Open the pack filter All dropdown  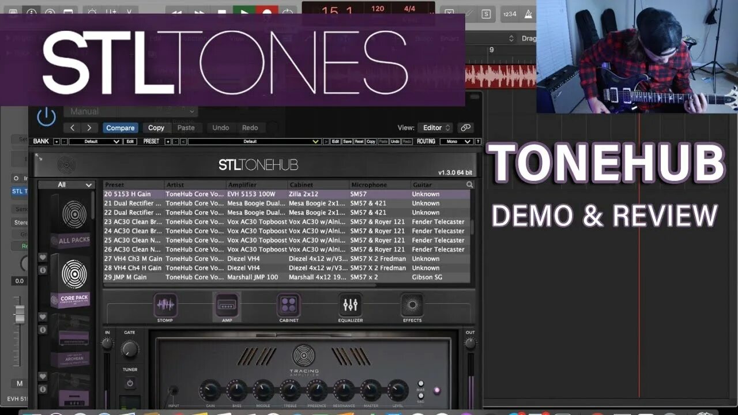pos(66,185)
